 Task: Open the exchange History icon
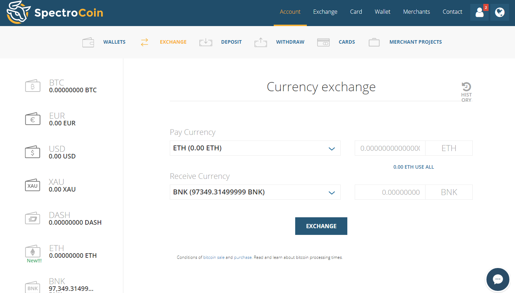pyautogui.click(x=466, y=86)
